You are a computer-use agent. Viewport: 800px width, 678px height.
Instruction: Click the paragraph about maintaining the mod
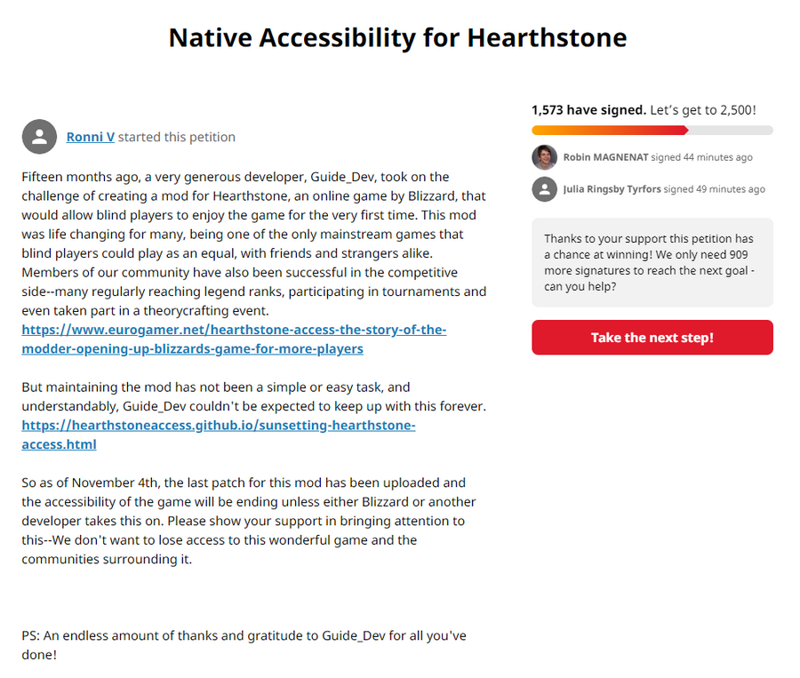tap(254, 396)
